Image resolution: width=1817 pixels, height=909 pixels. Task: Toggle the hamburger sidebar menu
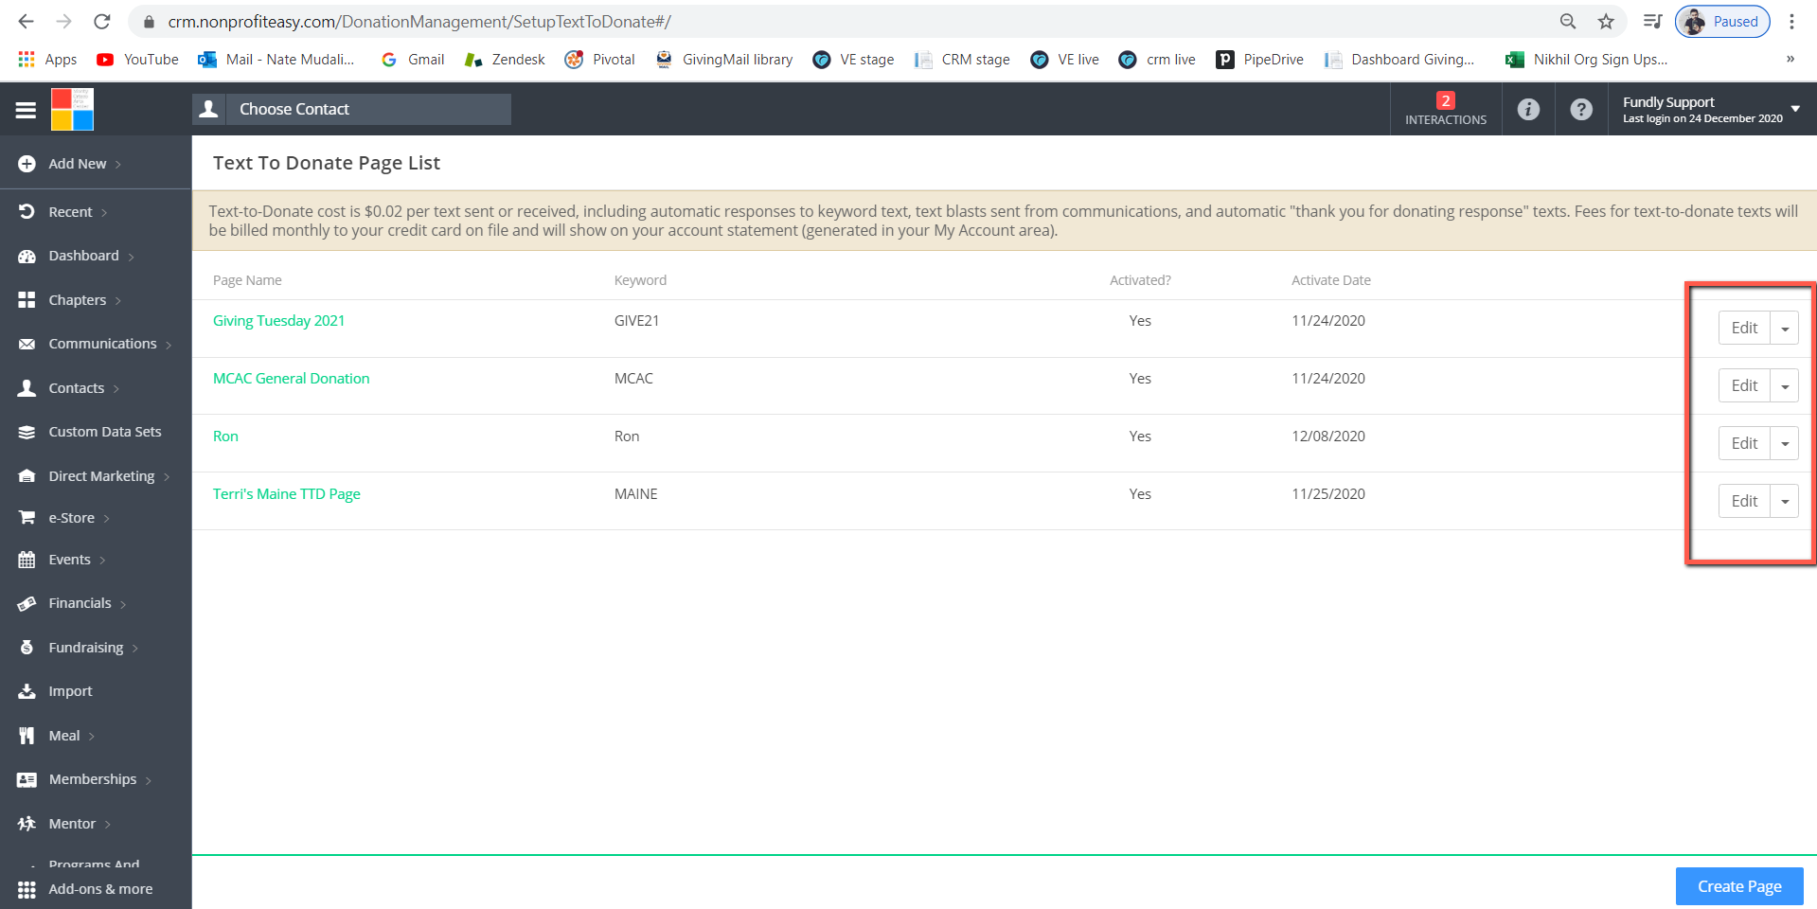pyautogui.click(x=26, y=110)
